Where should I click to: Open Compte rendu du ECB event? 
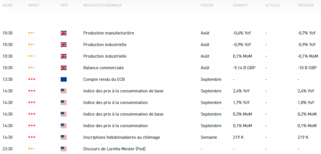pyautogui.click(x=104, y=79)
